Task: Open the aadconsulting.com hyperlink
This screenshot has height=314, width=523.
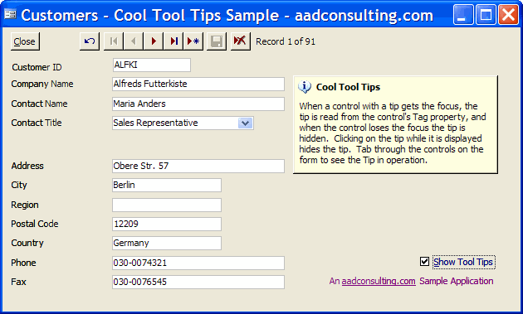Action: pyautogui.click(x=379, y=281)
